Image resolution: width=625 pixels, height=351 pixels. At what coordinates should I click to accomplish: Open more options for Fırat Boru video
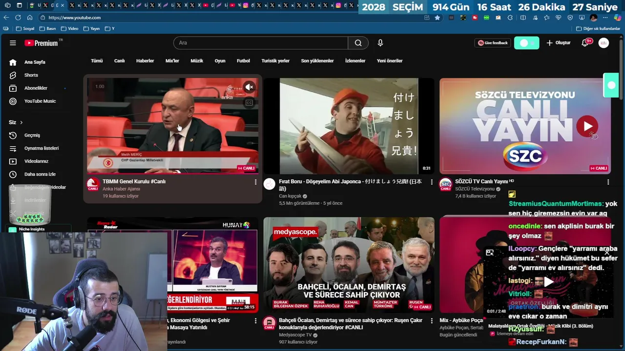(431, 182)
